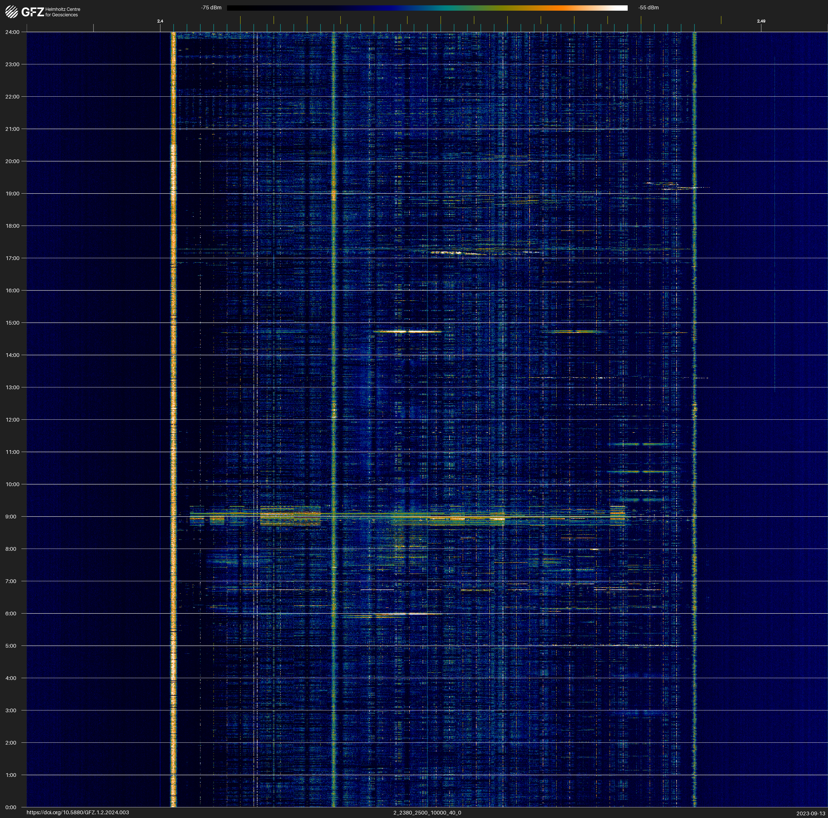Click the 0:00 time axis label
Screen dimensions: 828x818
[x=11, y=807]
